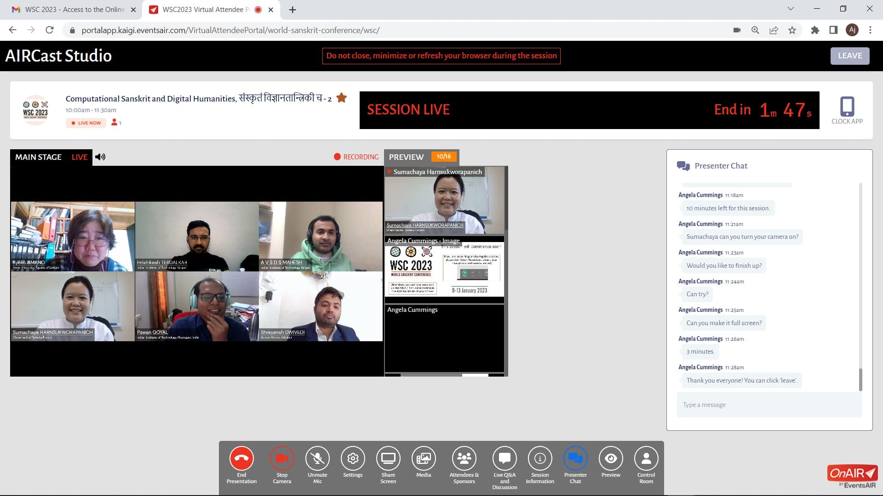
Task: Show Session Information
Action: (x=540, y=458)
